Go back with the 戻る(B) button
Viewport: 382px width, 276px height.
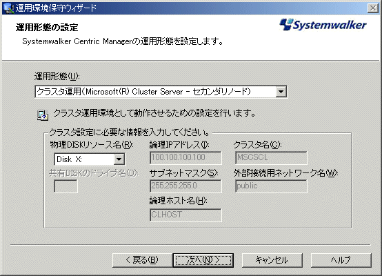coord(142,260)
